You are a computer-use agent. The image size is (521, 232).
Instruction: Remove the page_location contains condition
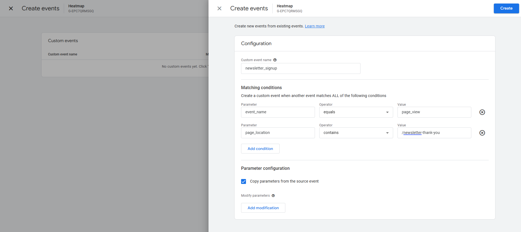(x=482, y=133)
